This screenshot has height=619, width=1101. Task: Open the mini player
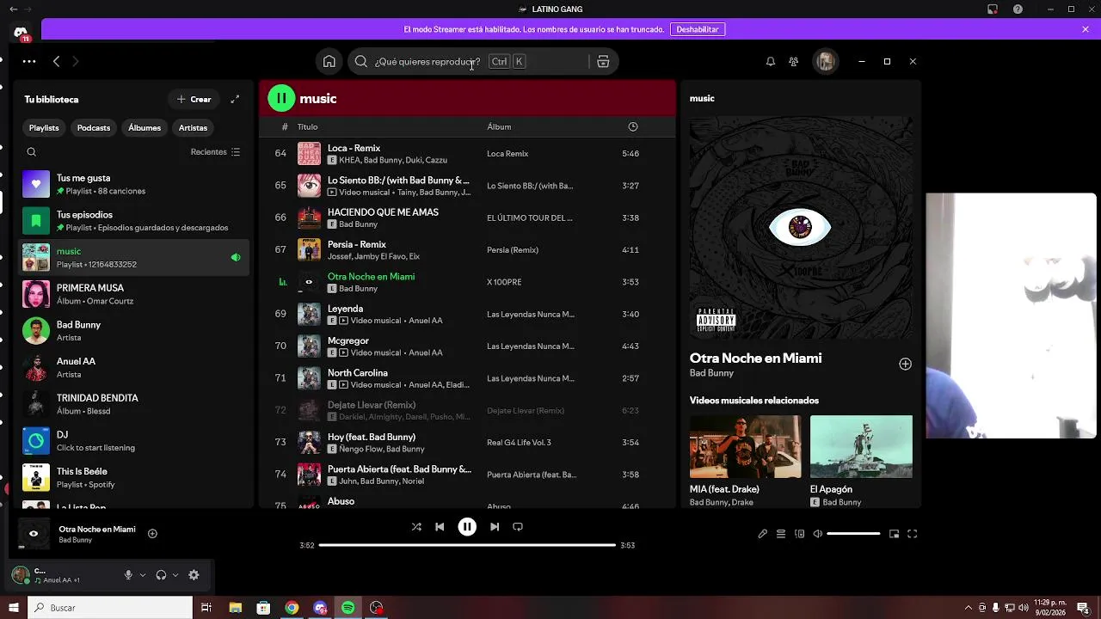coord(894,534)
